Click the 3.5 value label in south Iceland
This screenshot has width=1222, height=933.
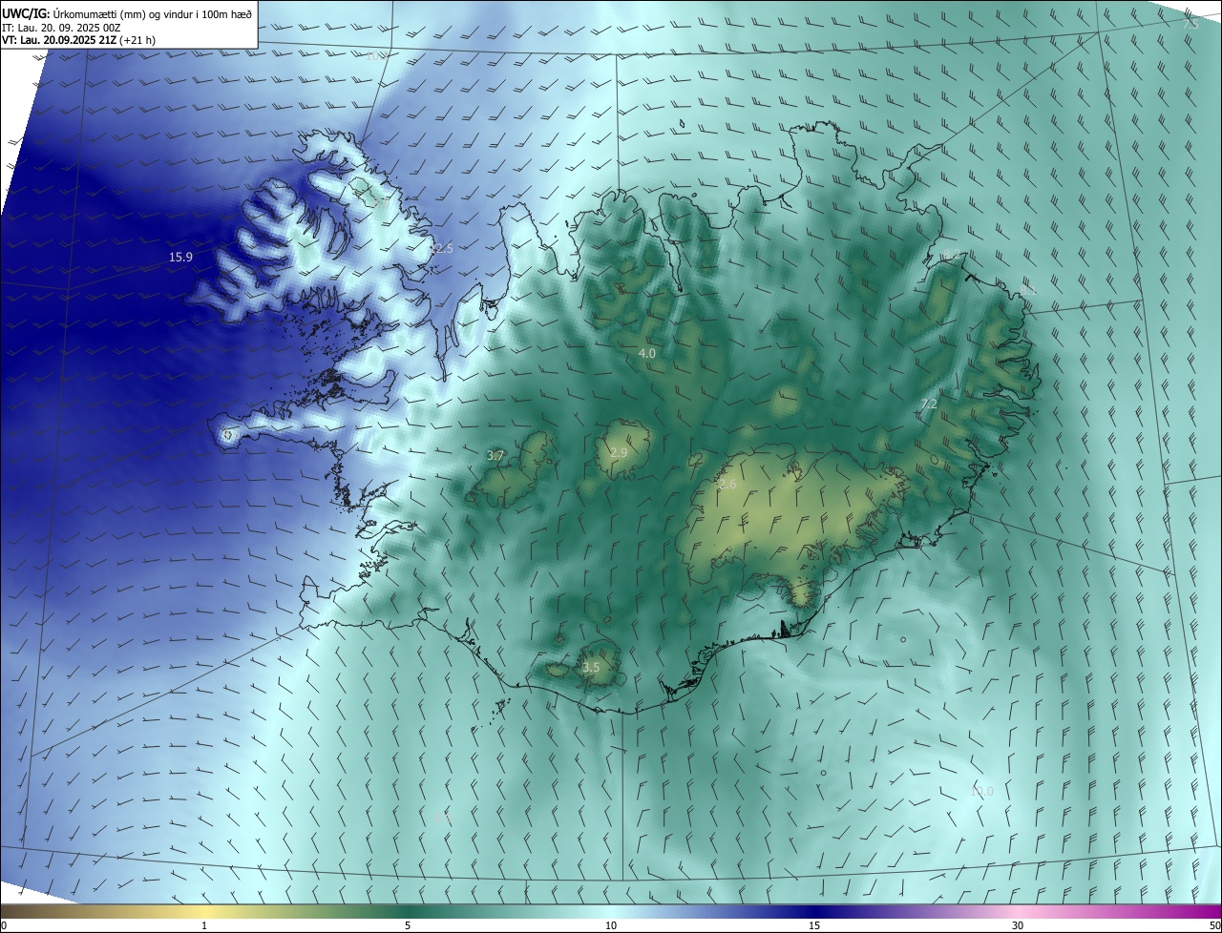(591, 668)
